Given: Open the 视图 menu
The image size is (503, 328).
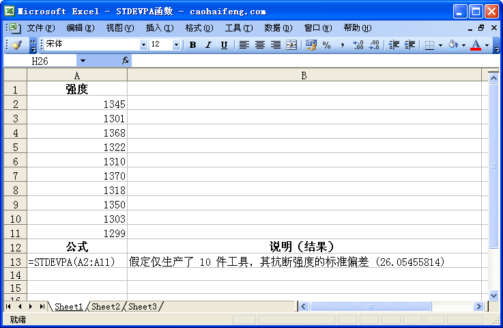Looking at the screenshot, I should [120, 28].
